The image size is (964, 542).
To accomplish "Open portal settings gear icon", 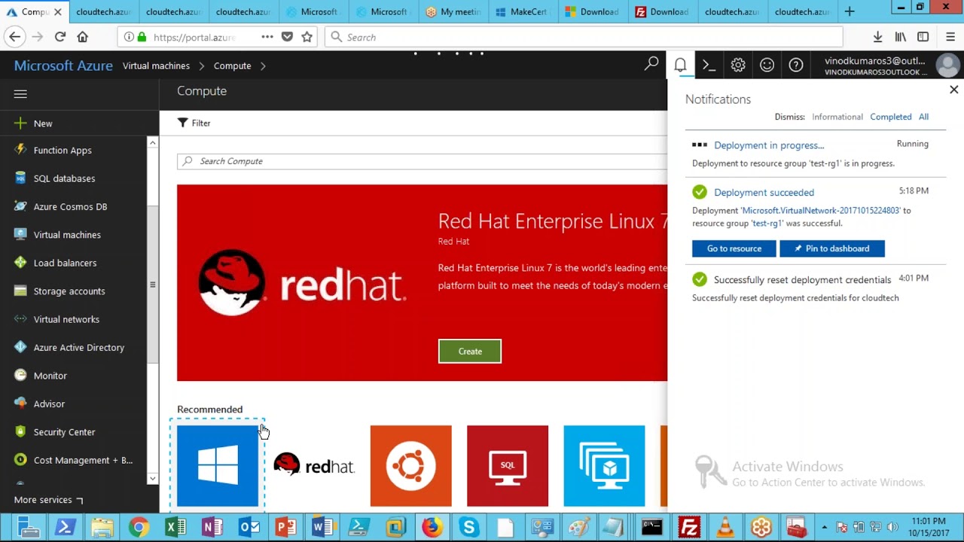I will [x=738, y=65].
